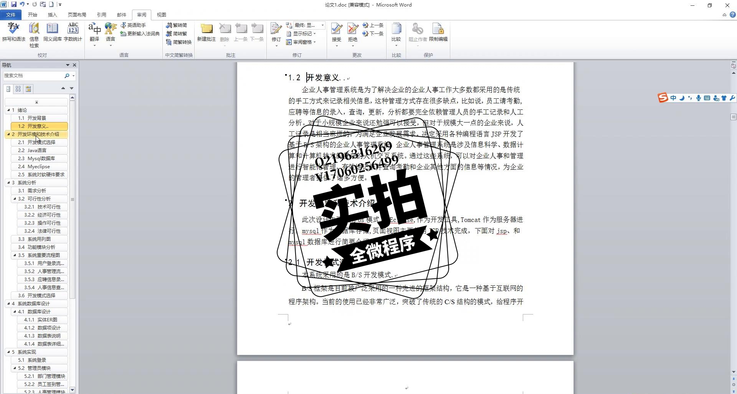This screenshot has height=394, width=737.
Task: Open 简繁转换 dialog
Action: click(179, 42)
